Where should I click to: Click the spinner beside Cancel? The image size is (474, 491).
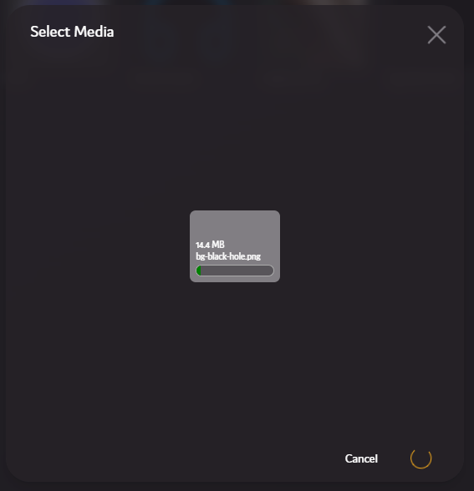(x=421, y=458)
